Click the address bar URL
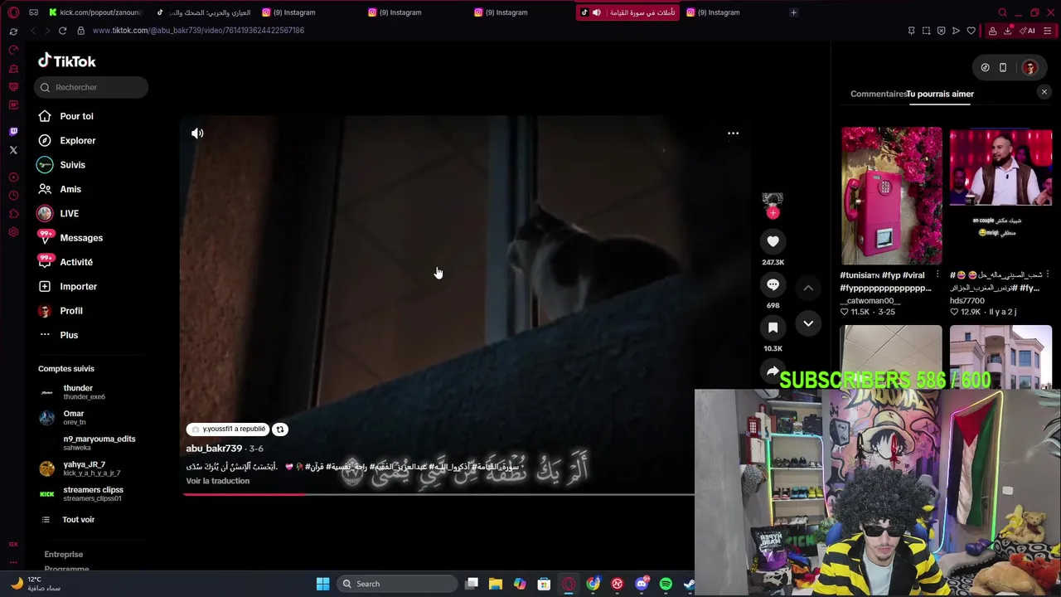1061x597 pixels. tap(198, 31)
